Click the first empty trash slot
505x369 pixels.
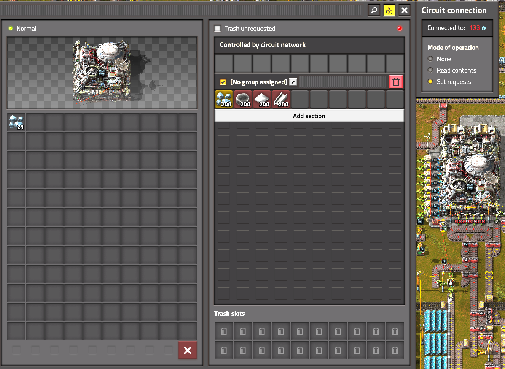point(224,331)
